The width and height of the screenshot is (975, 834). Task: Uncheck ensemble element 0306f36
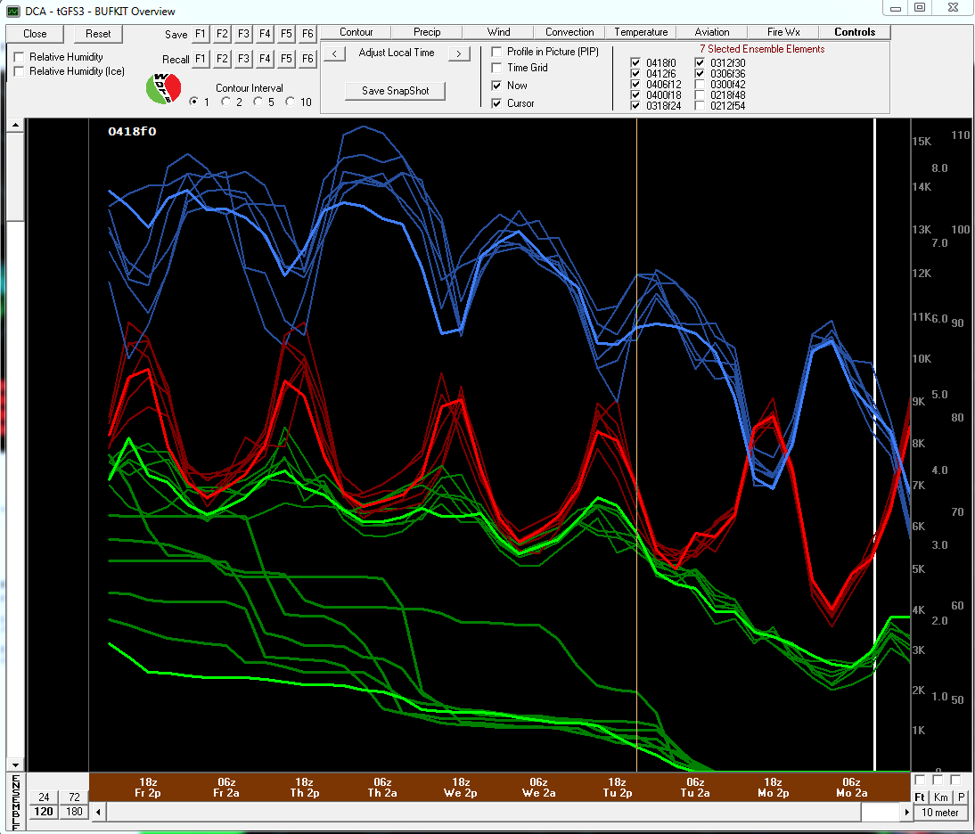[x=701, y=73]
